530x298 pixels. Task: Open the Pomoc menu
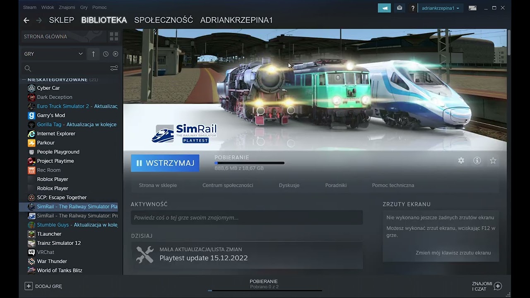(99, 7)
